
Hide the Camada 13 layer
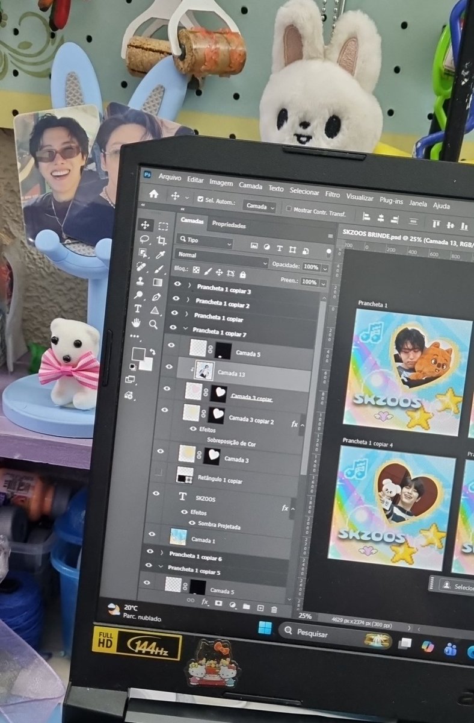[170, 366]
